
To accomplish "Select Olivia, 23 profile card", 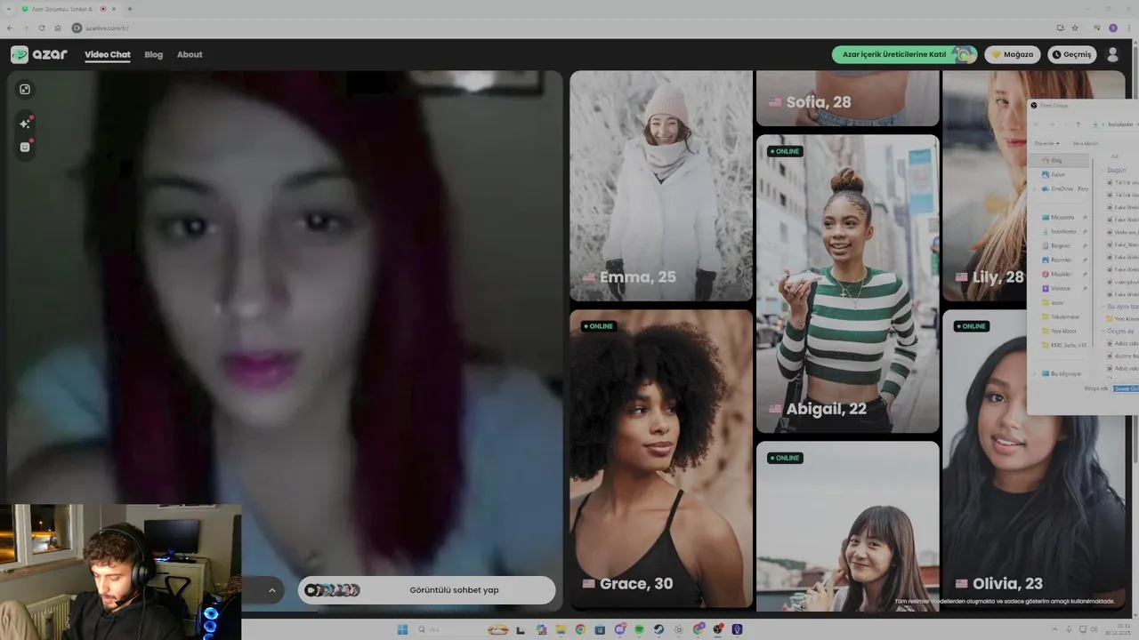I will [1034, 459].
